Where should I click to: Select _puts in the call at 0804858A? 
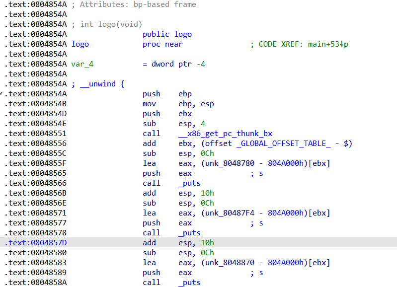(189, 283)
